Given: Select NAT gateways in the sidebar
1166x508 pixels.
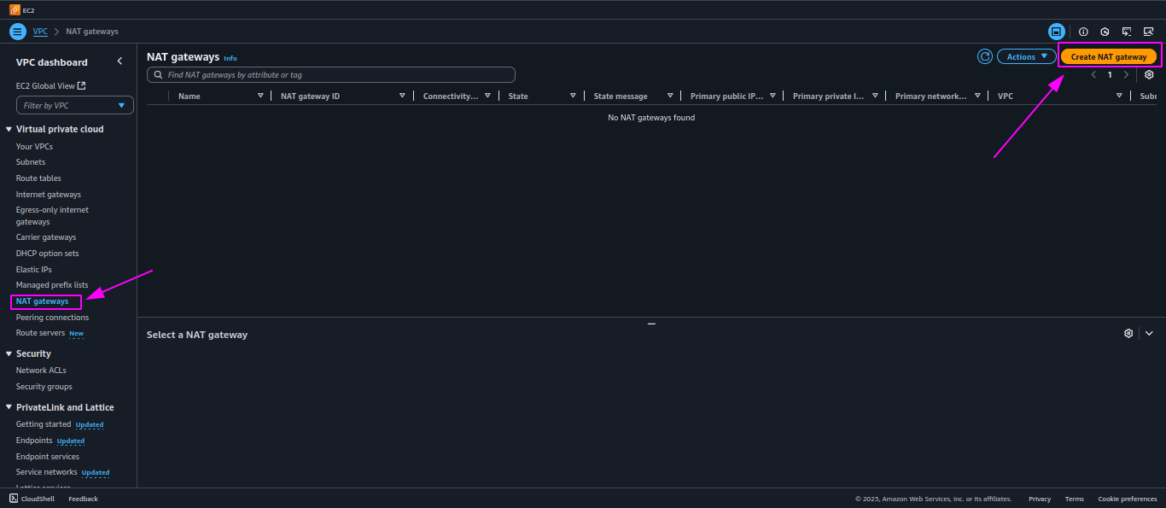Looking at the screenshot, I should pyautogui.click(x=43, y=301).
